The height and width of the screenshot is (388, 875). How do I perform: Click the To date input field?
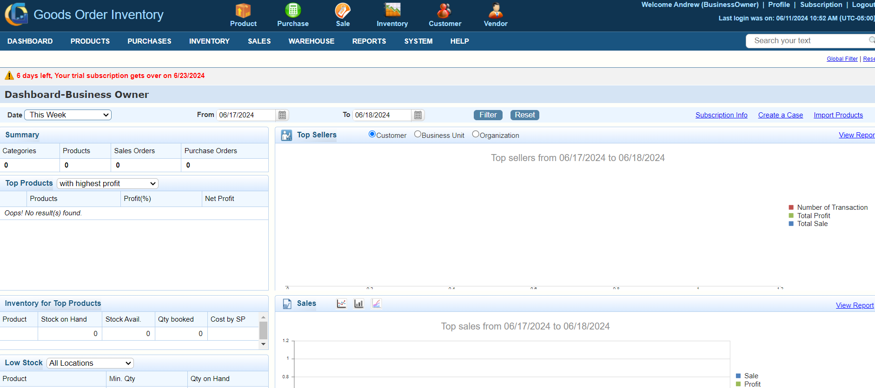(382, 115)
